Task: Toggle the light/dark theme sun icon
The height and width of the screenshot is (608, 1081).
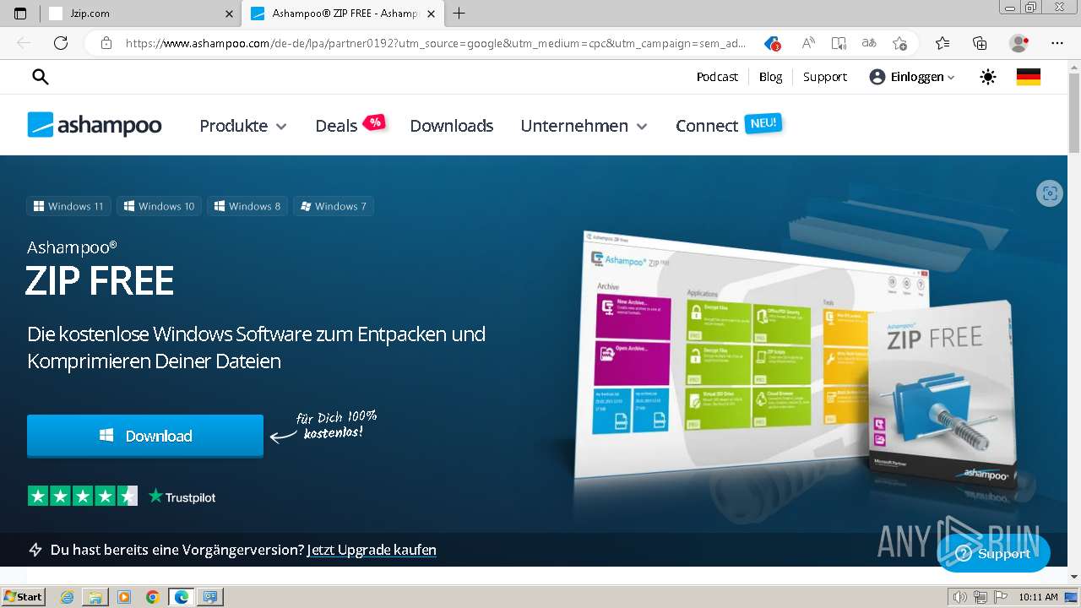Action: click(x=987, y=77)
